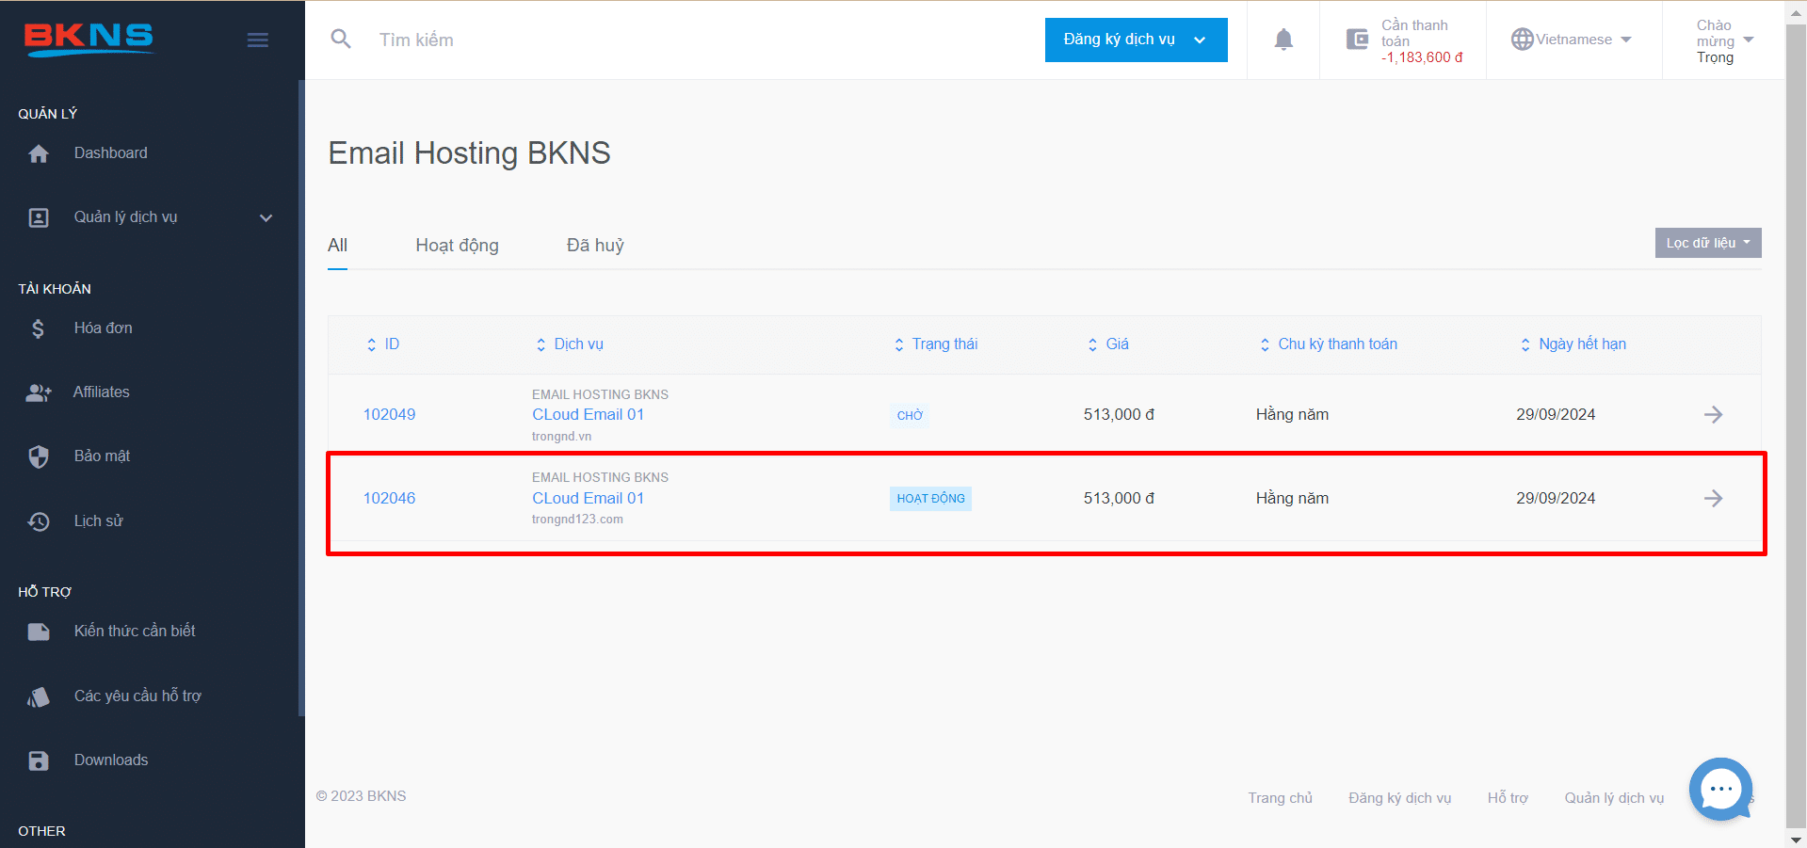Click the page scrollbar down arrow
Viewport: 1807px width, 848px height.
[1796, 840]
